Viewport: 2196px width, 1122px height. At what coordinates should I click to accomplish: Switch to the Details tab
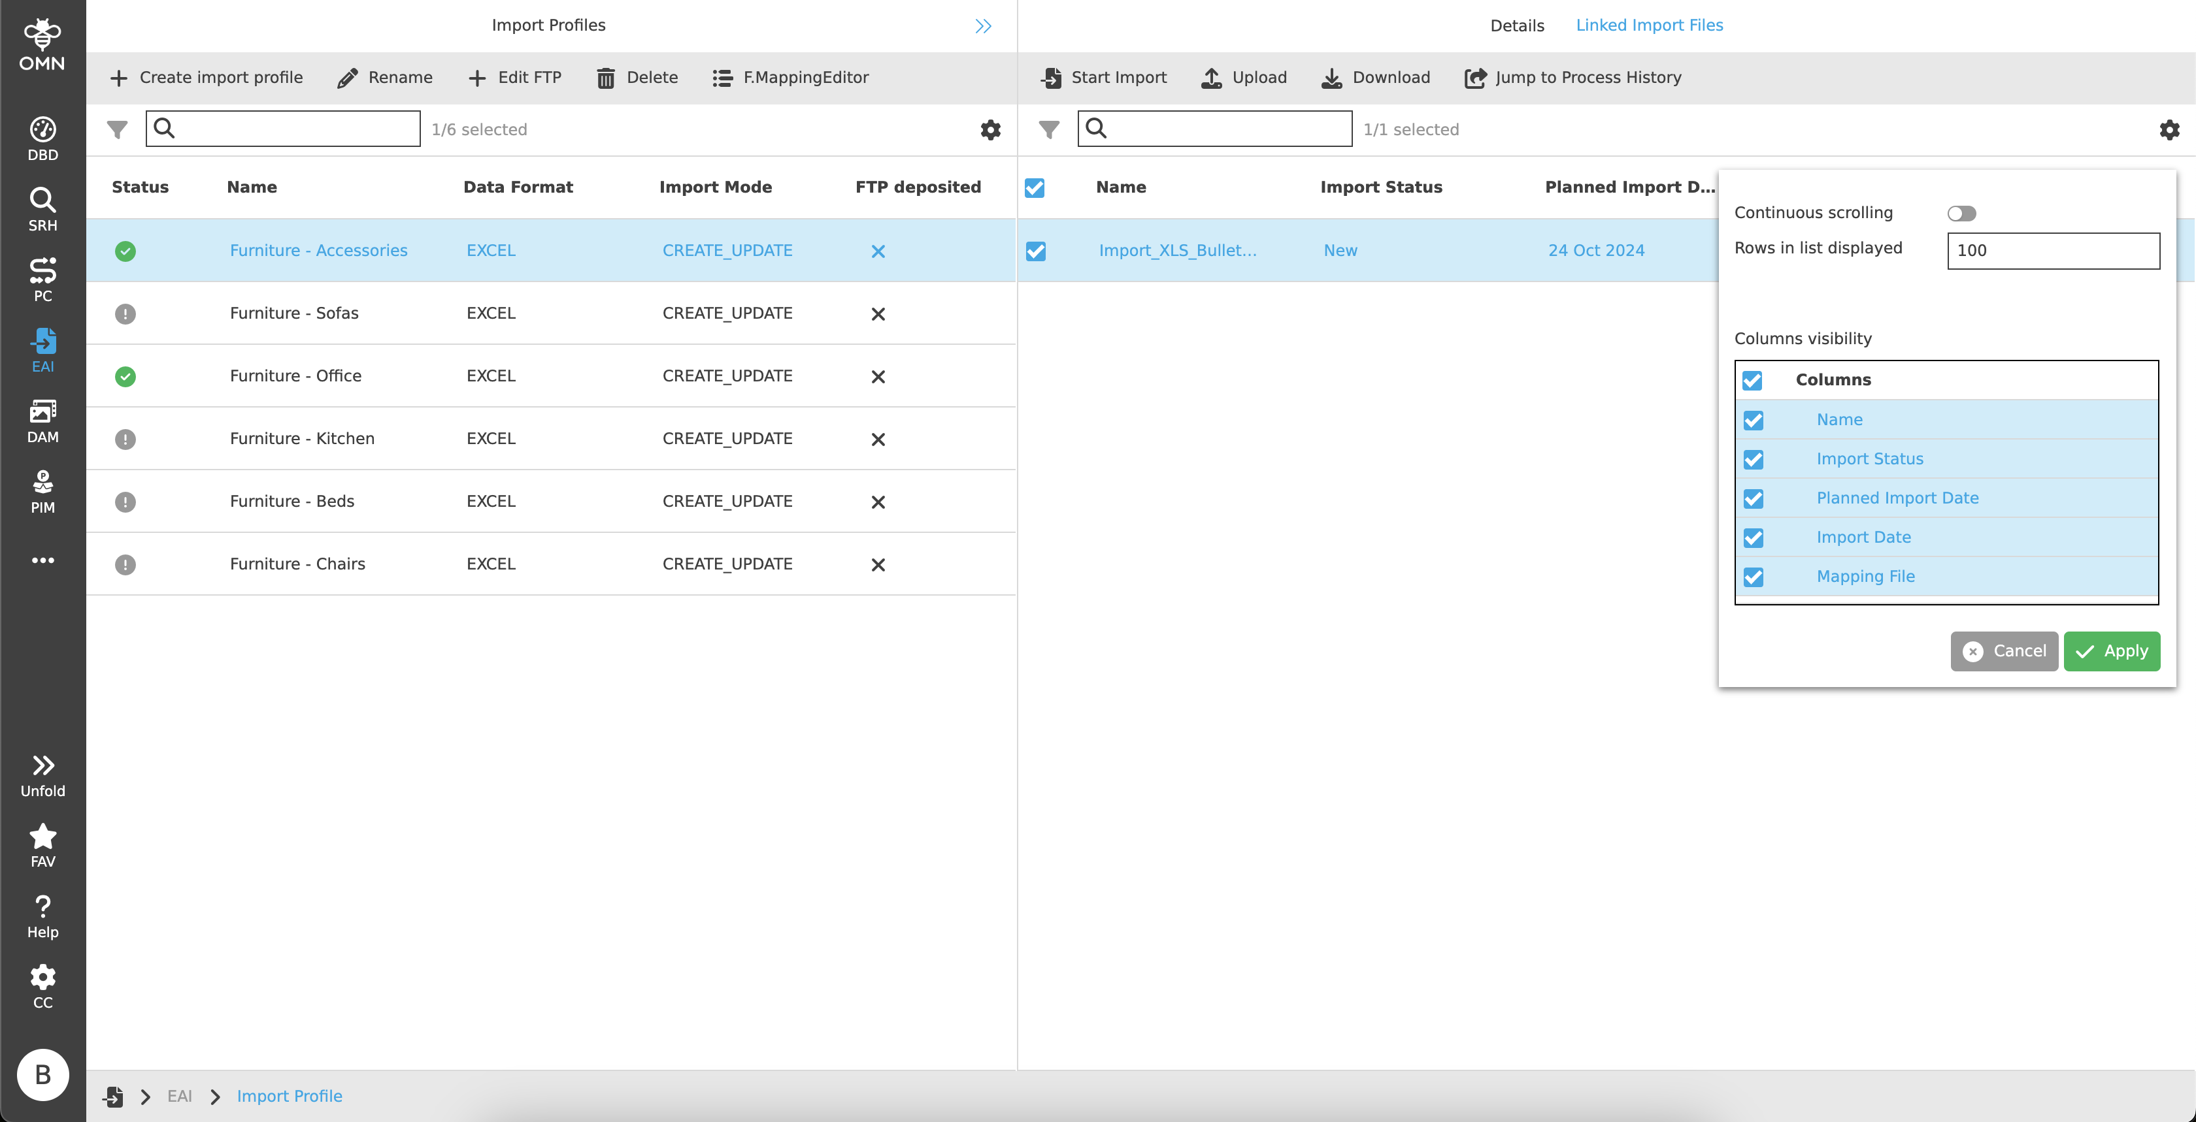1516,25
